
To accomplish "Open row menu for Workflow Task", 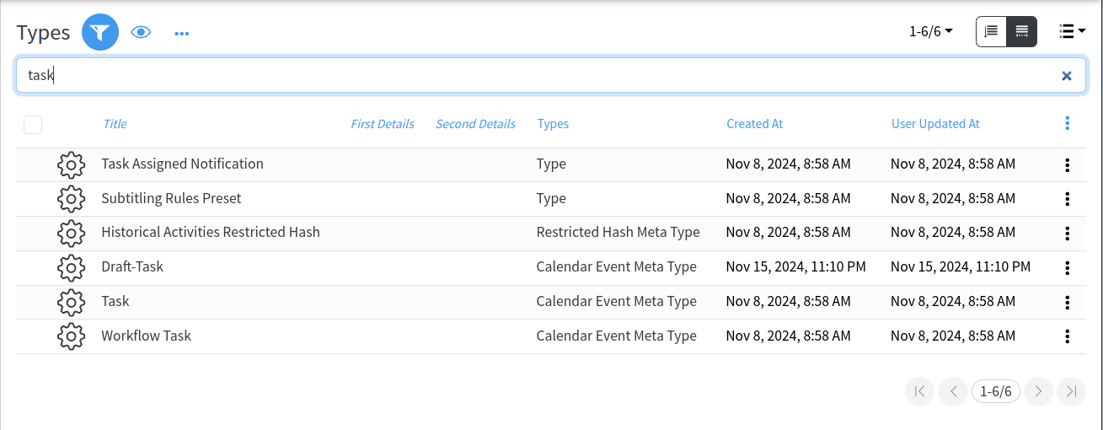I will pos(1067,336).
